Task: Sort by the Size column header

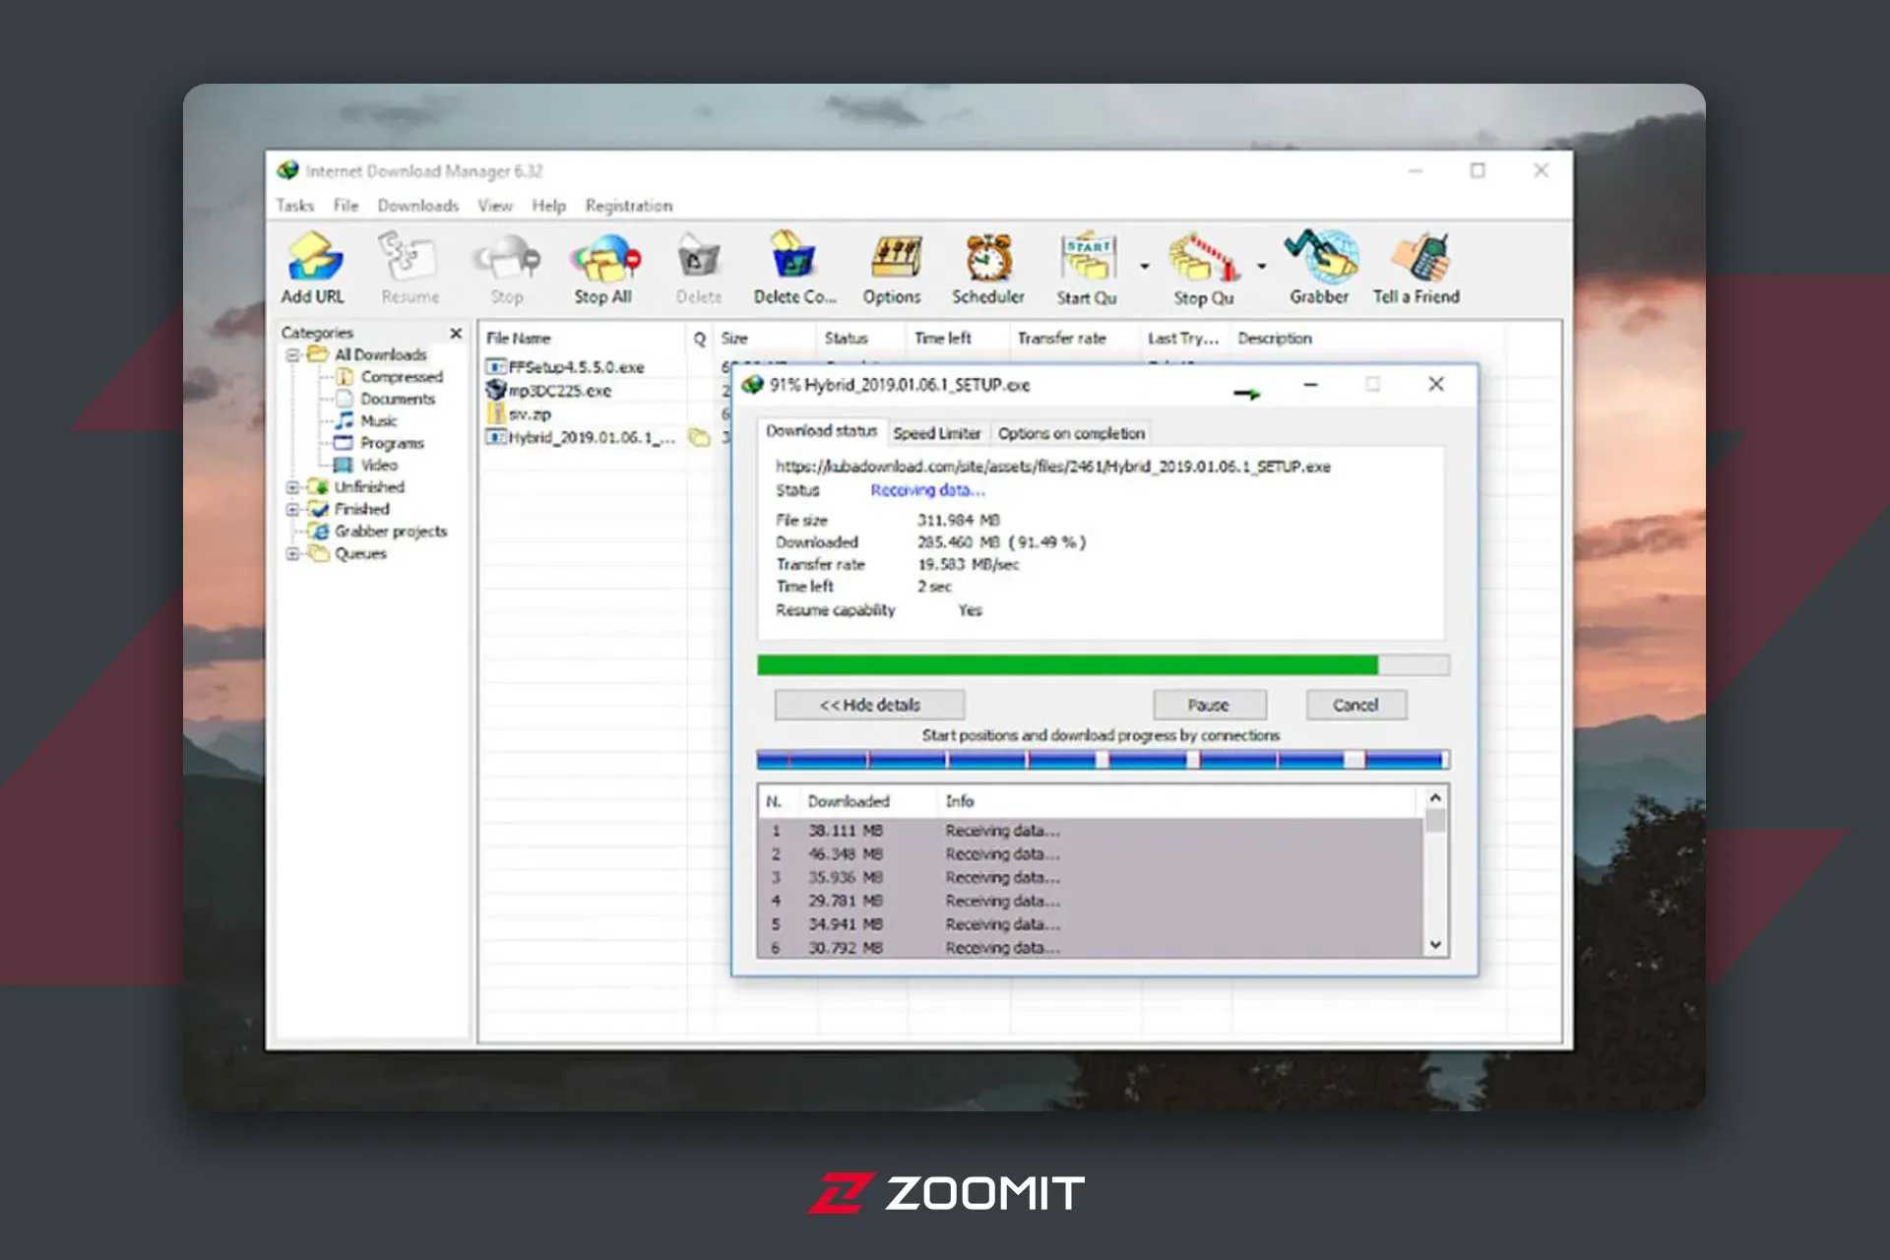Action: pyautogui.click(x=765, y=338)
